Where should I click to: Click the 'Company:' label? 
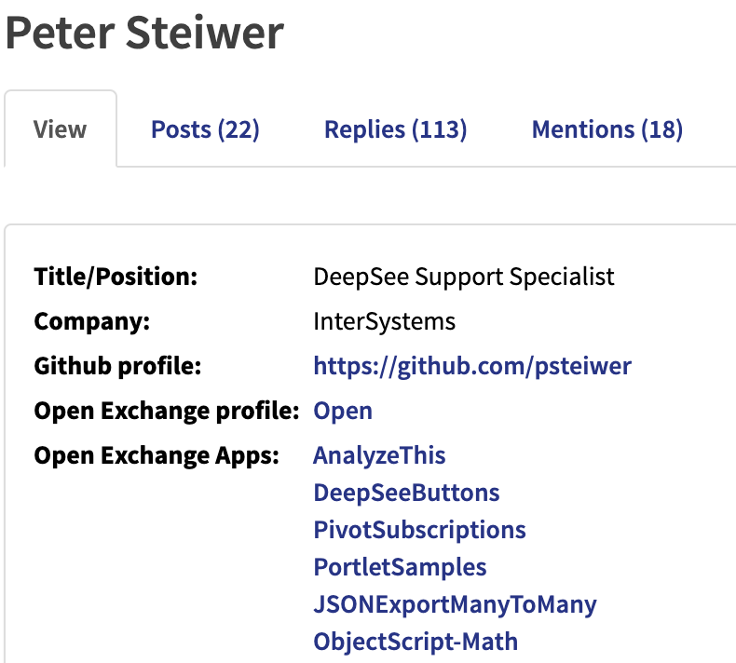click(x=92, y=322)
